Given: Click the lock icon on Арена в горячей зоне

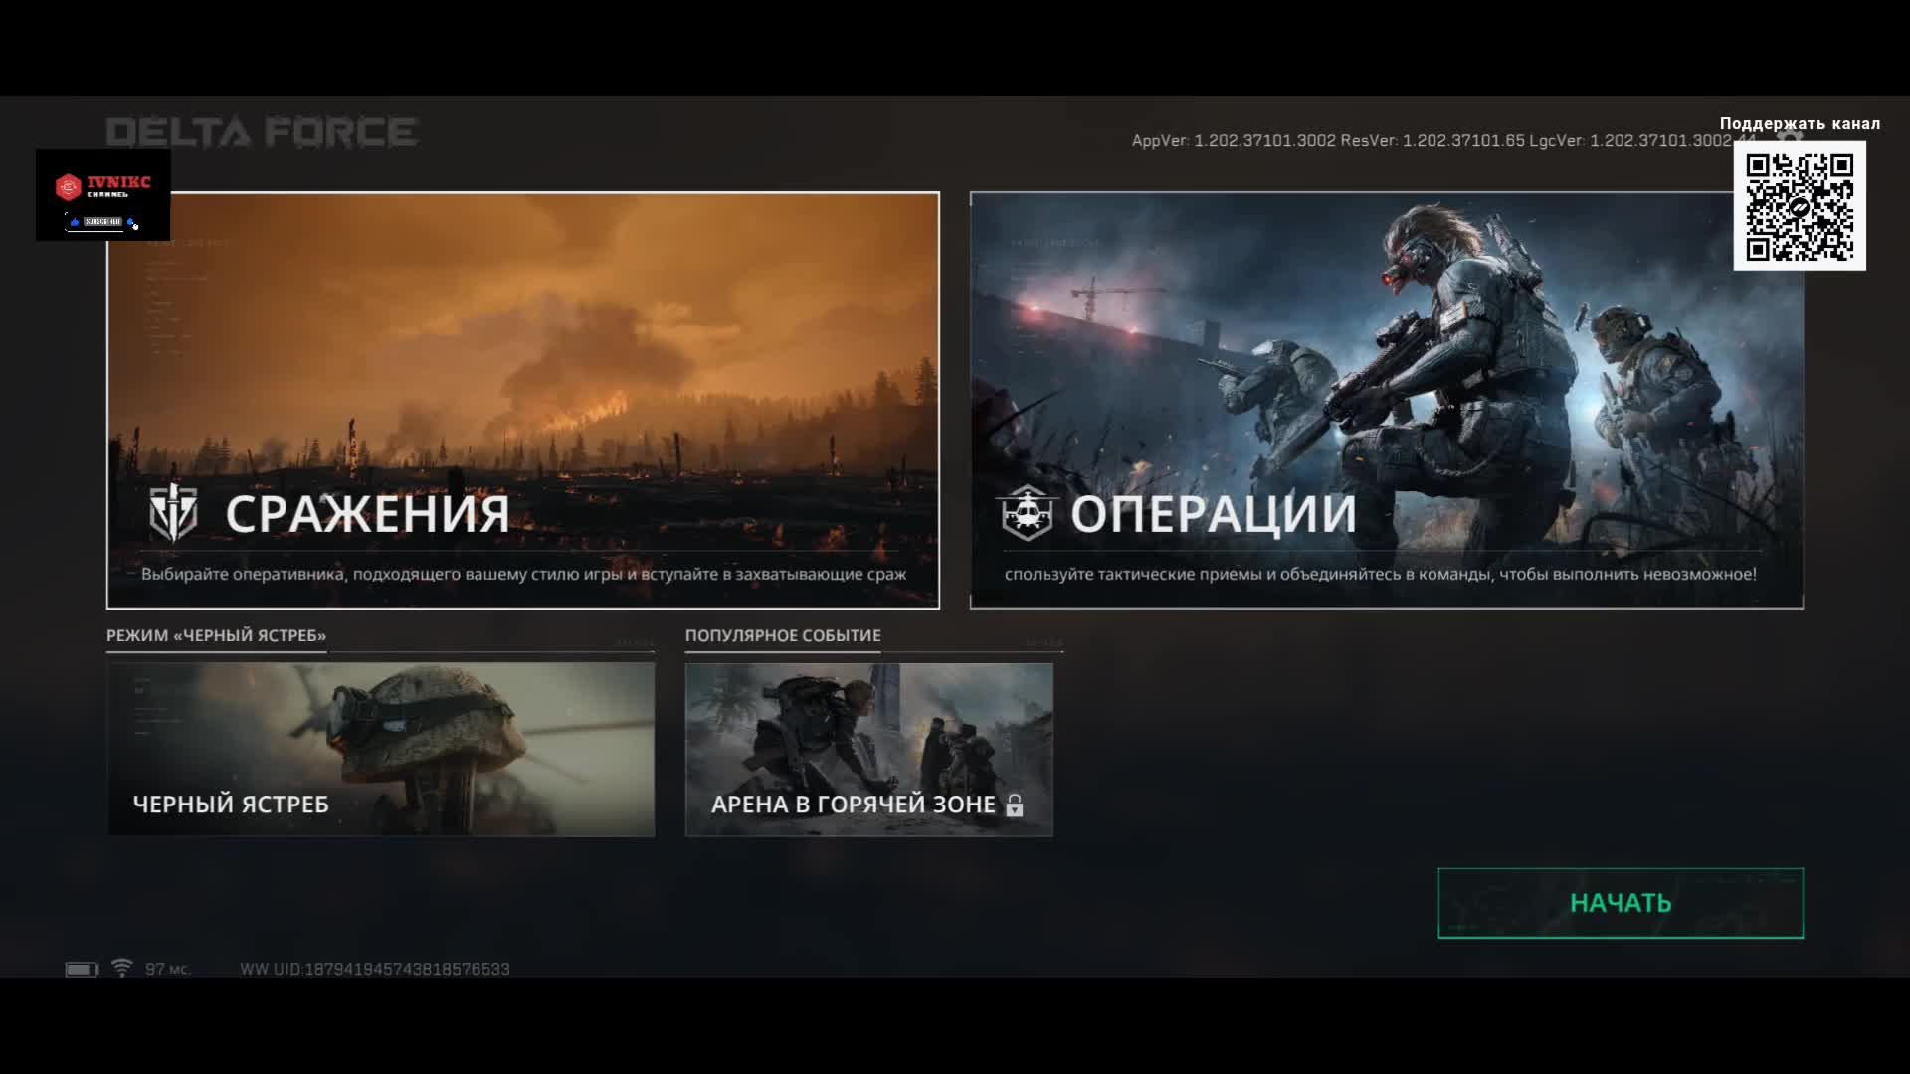Looking at the screenshot, I should click(x=1014, y=805).
